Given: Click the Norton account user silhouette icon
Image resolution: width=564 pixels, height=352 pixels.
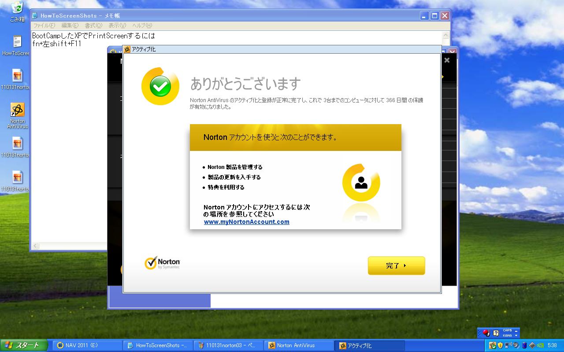Looking at the screenshot, I should (361, 183).
